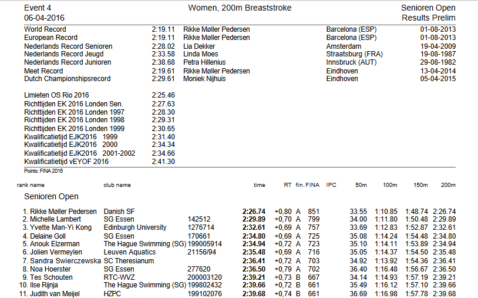Select the title 'Women, 200m Breaststroke'

click(x=240, y=8)
